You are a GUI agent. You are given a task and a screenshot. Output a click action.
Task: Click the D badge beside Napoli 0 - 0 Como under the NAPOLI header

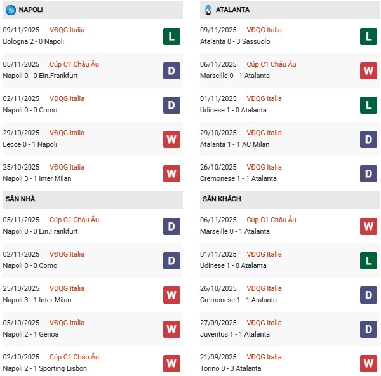click(171, 105)
